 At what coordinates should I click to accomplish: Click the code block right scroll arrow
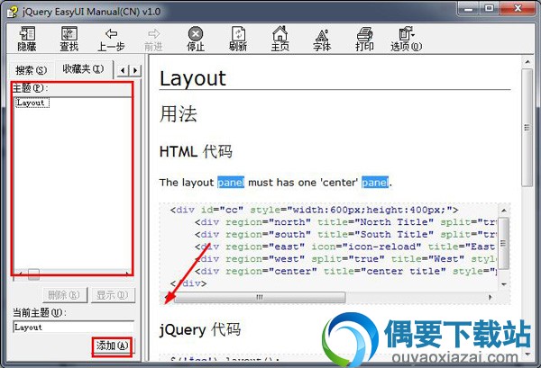[490, 297]
